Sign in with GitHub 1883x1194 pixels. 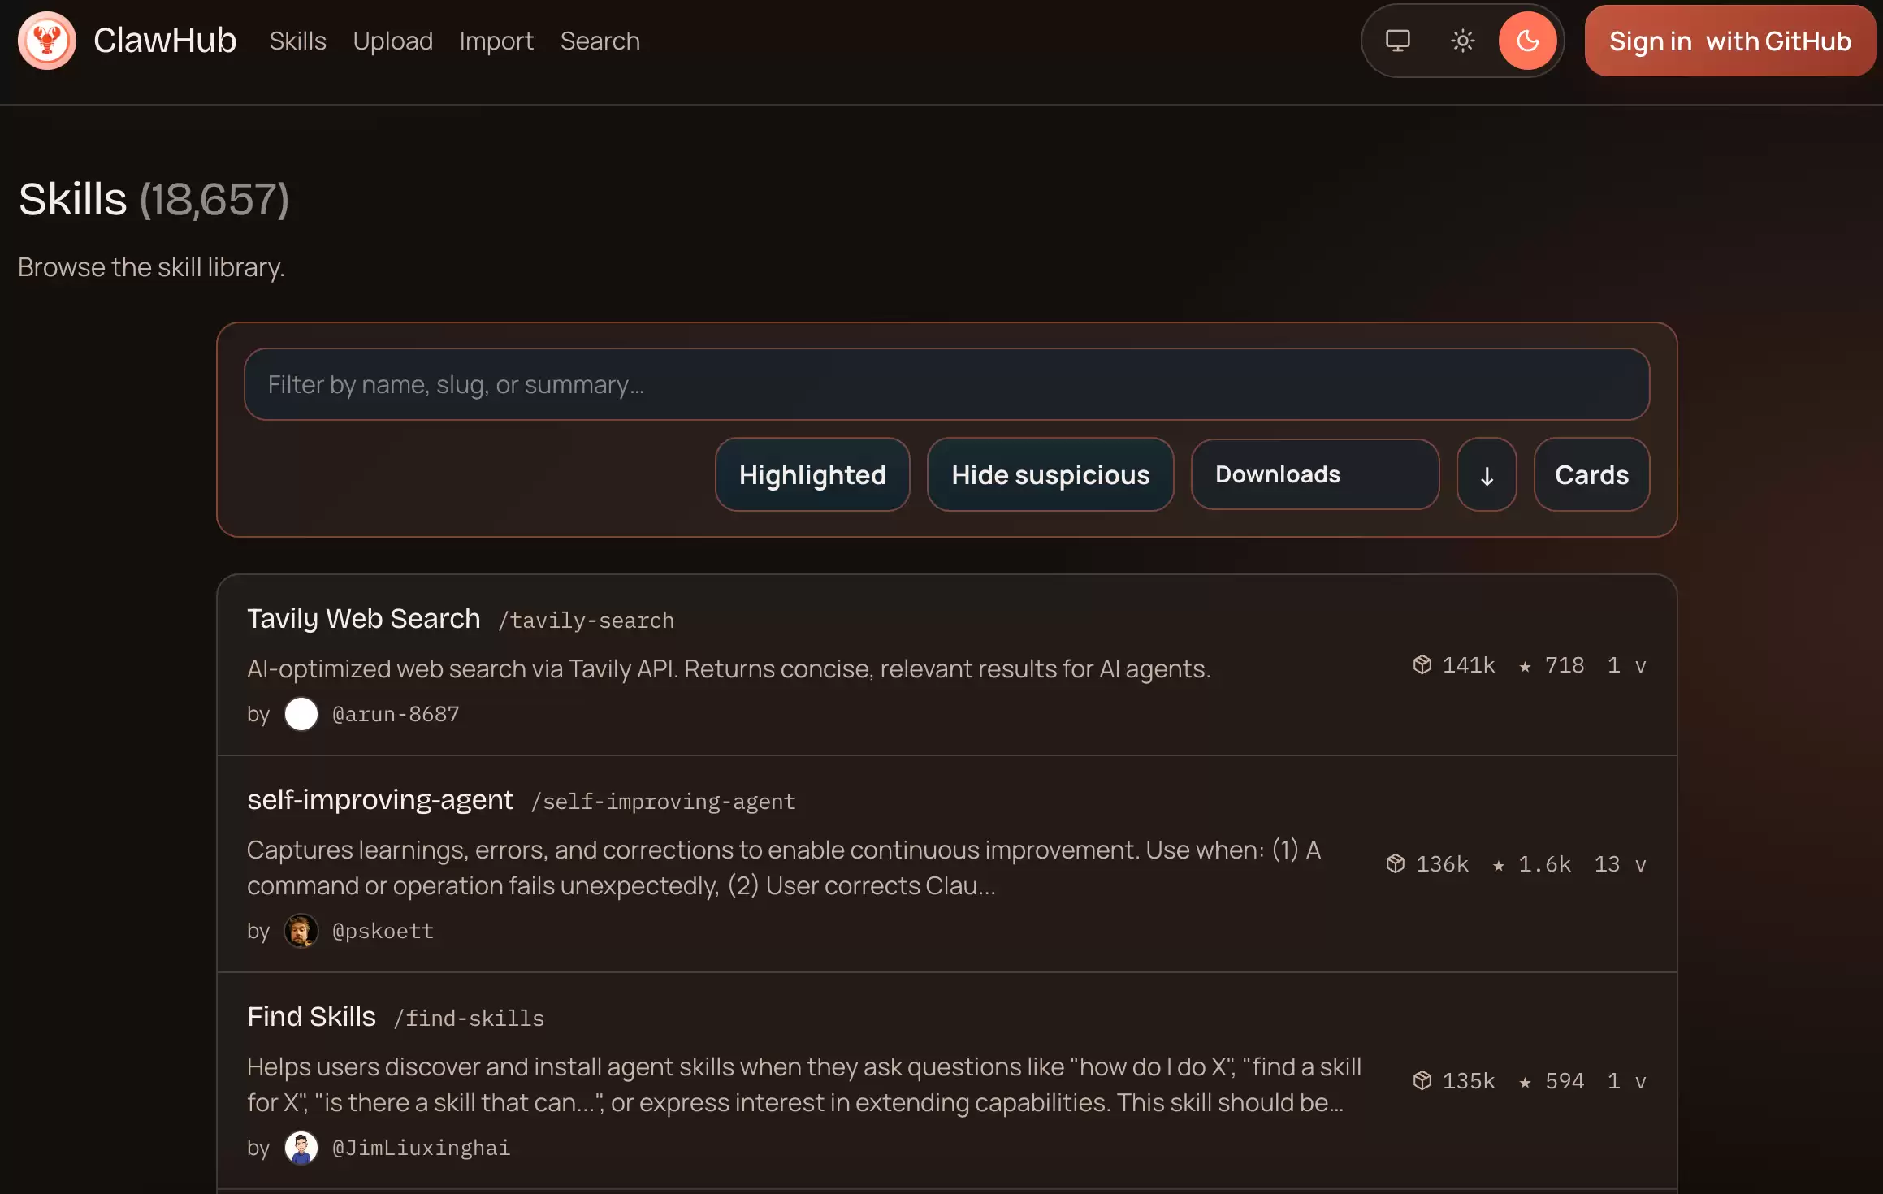click(1729, 41)
